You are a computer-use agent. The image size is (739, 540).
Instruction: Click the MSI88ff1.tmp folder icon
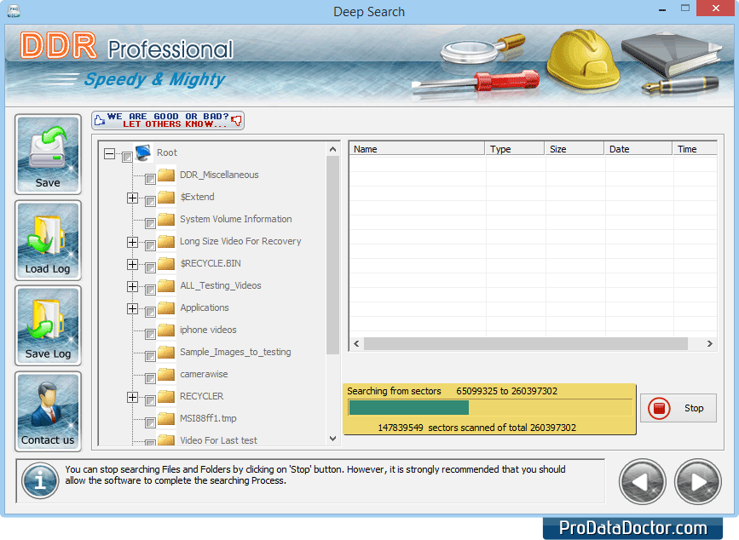click(x=166, y=418)
